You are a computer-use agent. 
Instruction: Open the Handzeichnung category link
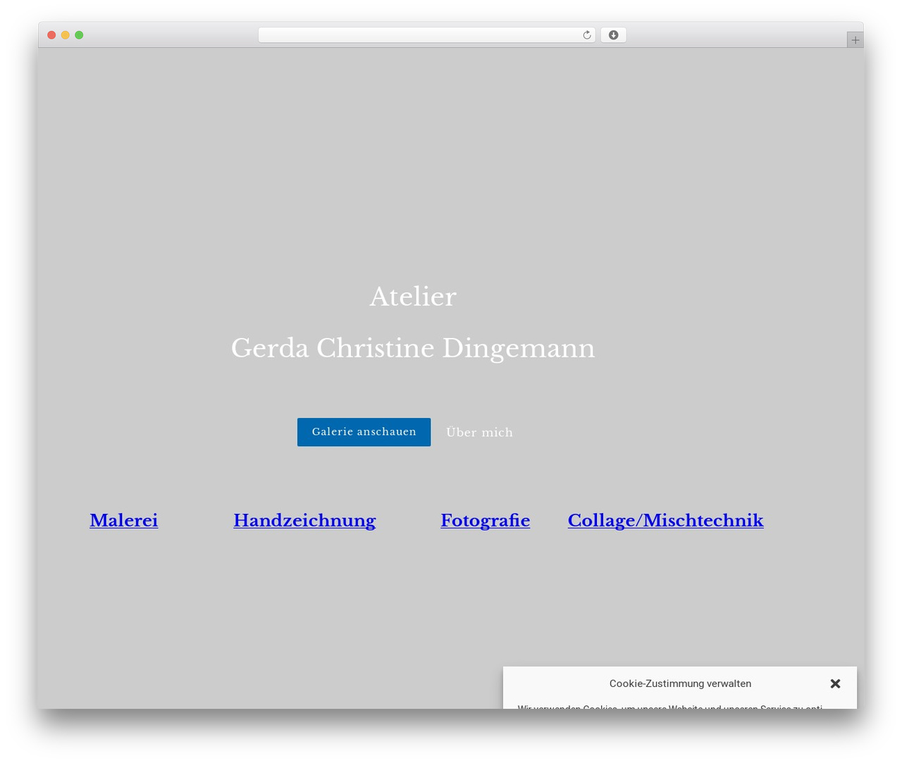[x=304, y=520]
